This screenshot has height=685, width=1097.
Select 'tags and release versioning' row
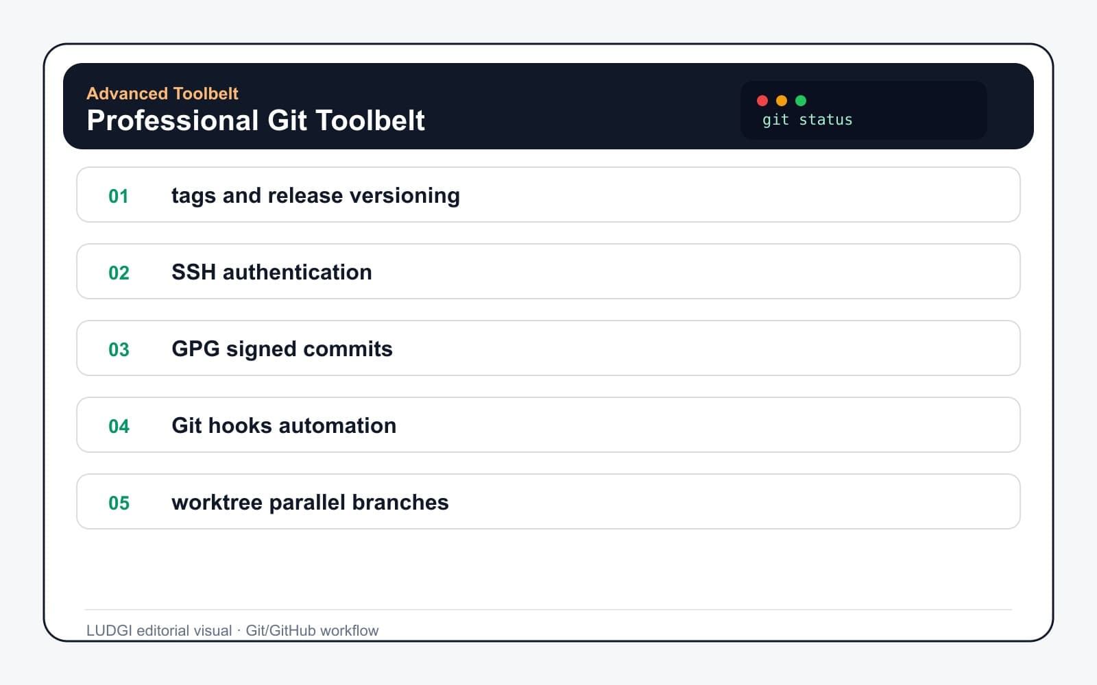coord(548,195)
